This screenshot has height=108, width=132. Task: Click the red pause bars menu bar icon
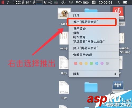3,2
